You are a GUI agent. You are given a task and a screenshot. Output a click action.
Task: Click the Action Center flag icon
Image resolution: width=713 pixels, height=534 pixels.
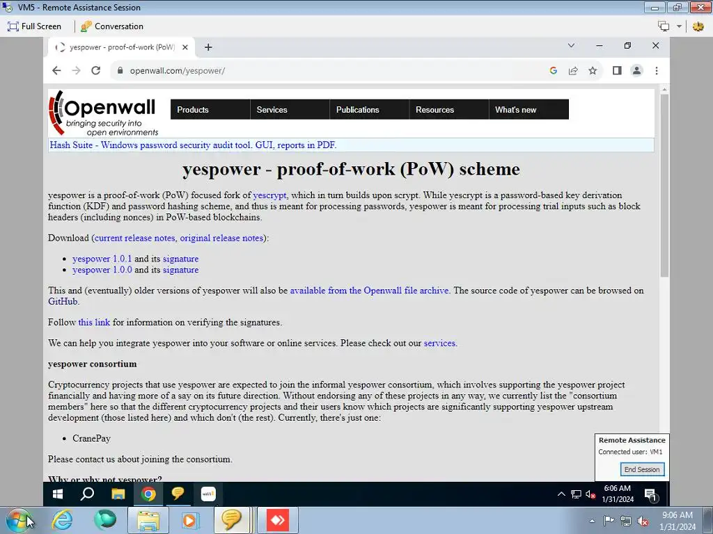tap(609, 521)
